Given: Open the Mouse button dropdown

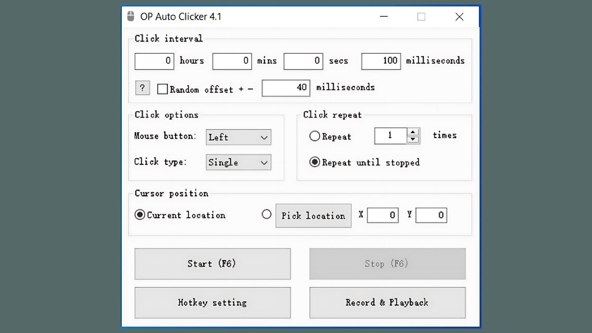Looking at the screenshot, I should [x=238, y=137].
